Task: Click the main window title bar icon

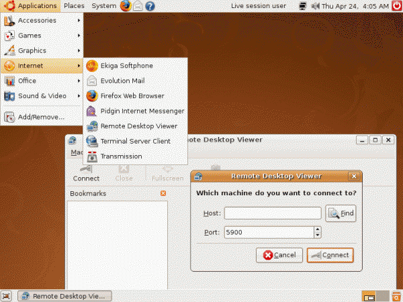Action: [x=73, y=140]
